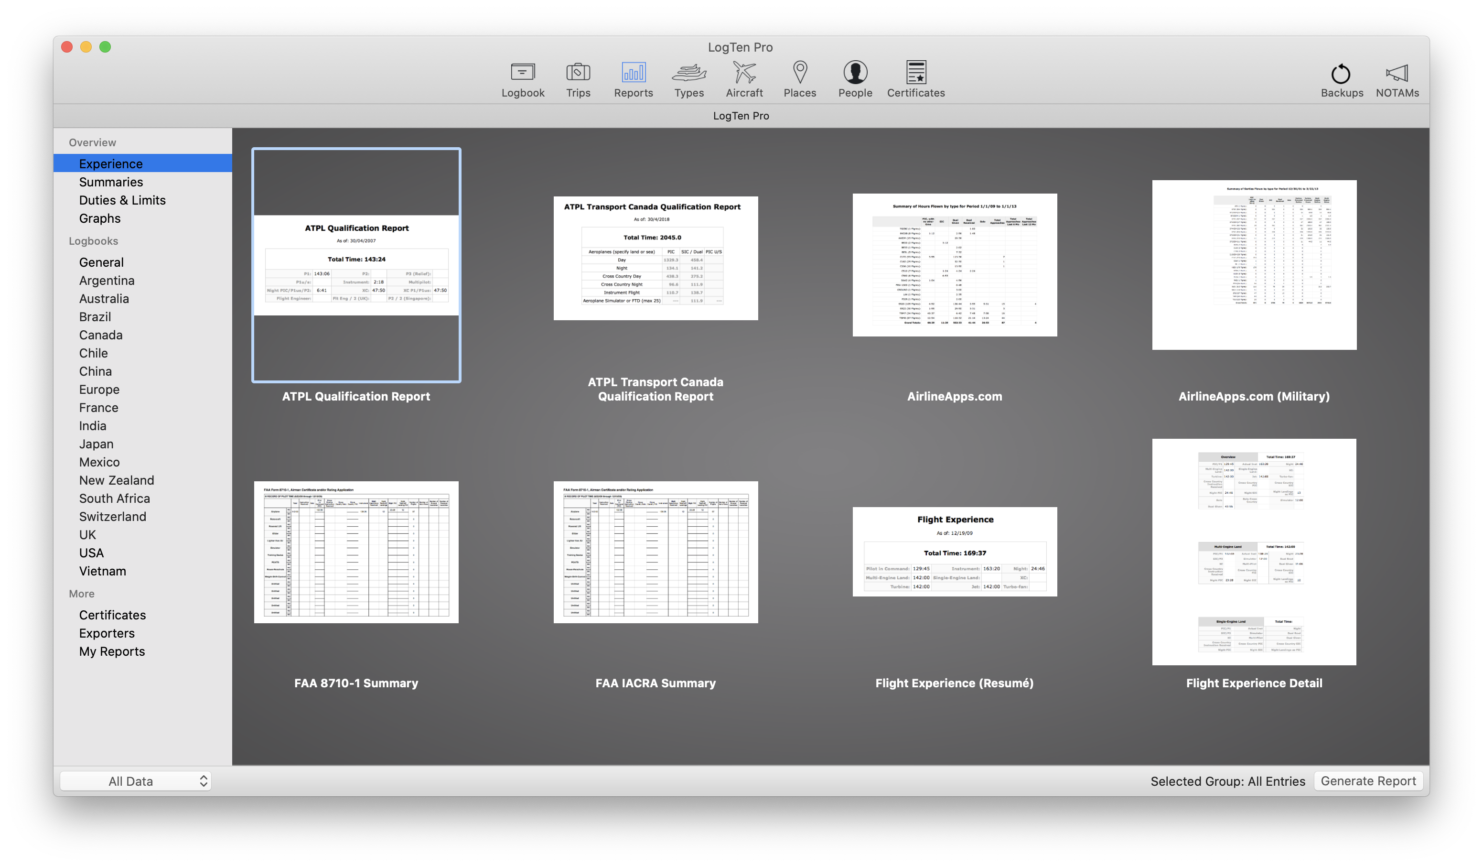Select the Flight Experience Detail thumbnail
The width and height of the screenshot is (1483, 867).
[1254, 552]
